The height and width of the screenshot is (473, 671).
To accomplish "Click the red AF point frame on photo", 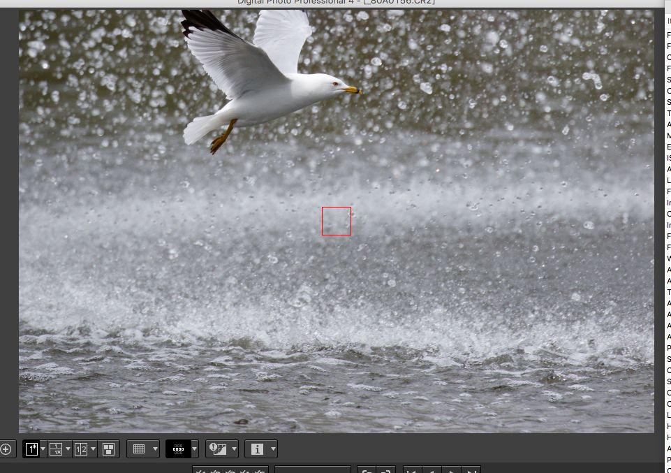I will tap(337, 221).
